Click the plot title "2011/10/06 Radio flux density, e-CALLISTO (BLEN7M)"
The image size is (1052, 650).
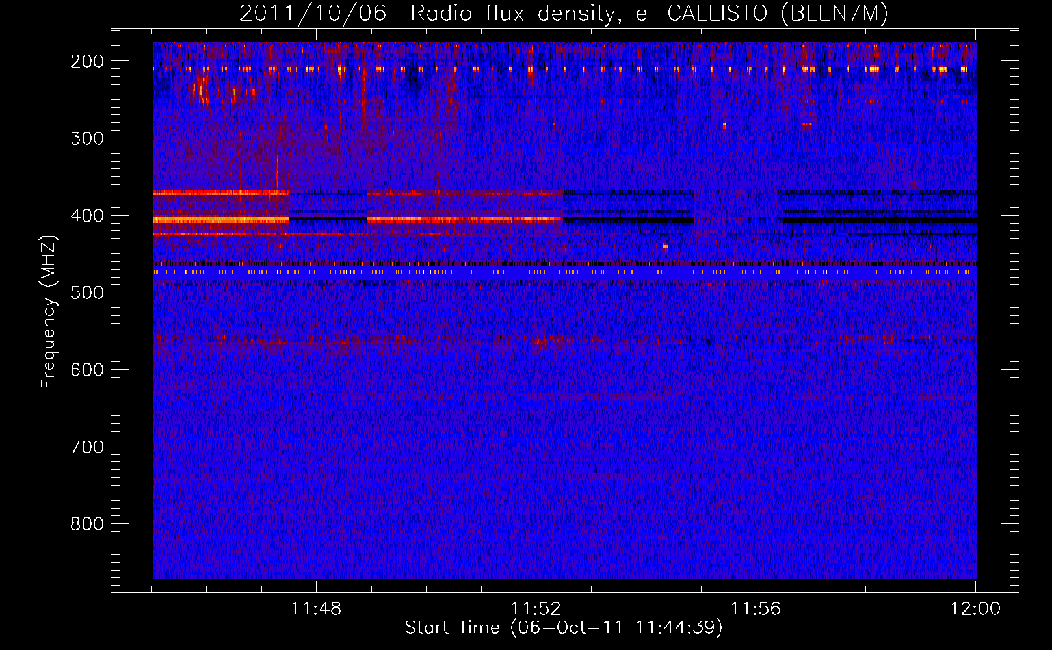(x=564, y=14)
